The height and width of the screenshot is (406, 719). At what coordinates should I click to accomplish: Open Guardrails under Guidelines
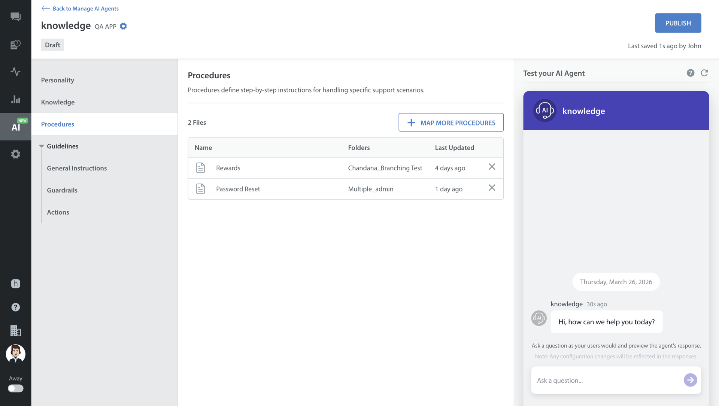[62, 190]
